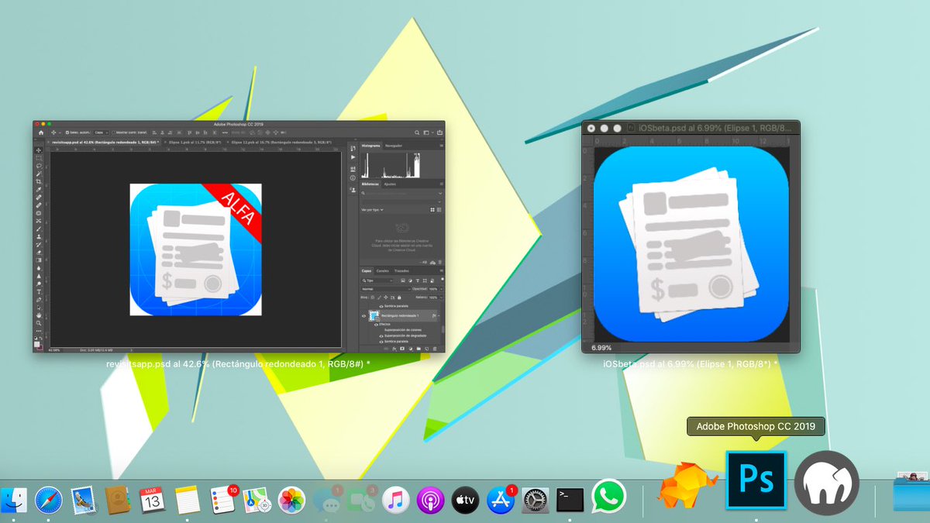The image size is (930, 523).
Task: Open the Navegador panel tab
Action: click(394, 146)
